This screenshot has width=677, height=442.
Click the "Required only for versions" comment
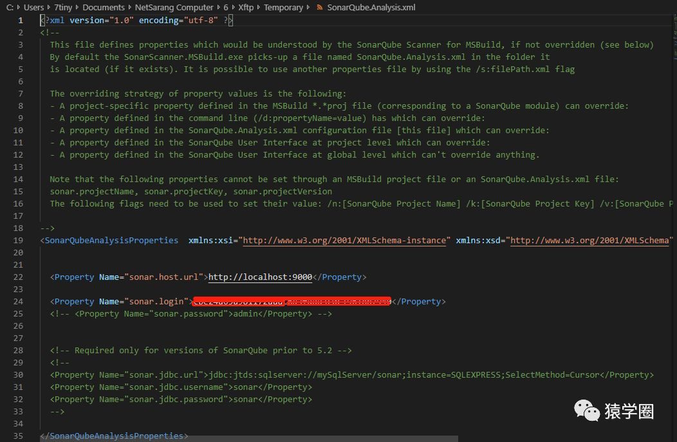coord(201,351)
